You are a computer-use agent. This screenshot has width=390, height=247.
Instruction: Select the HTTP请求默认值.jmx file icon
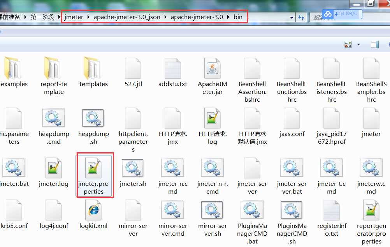(x=252, y=118)
